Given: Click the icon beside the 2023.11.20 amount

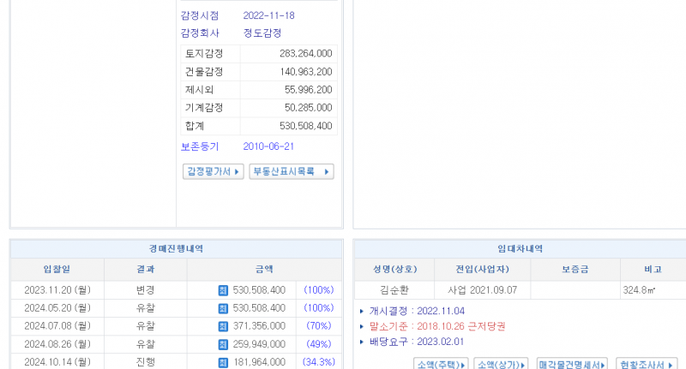Looking at the screenshot, I should 223,291.
